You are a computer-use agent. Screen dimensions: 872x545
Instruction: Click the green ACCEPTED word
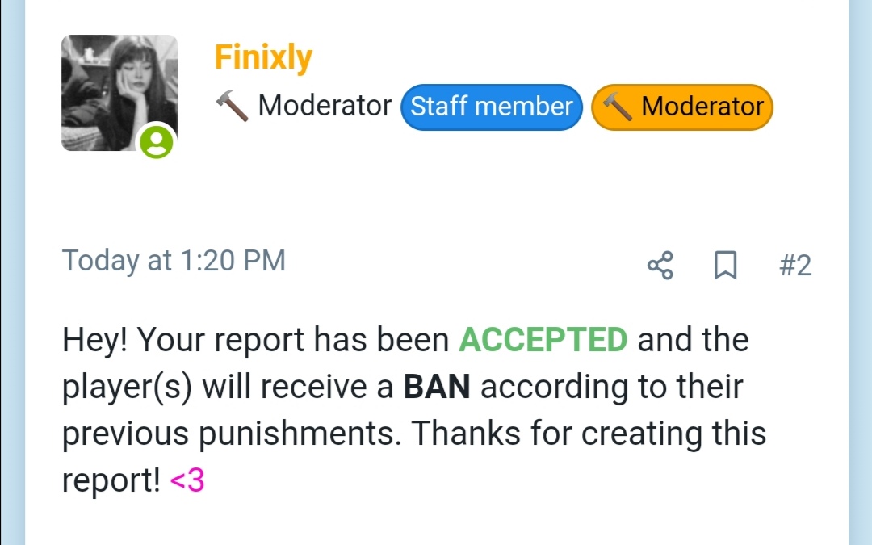543,339
